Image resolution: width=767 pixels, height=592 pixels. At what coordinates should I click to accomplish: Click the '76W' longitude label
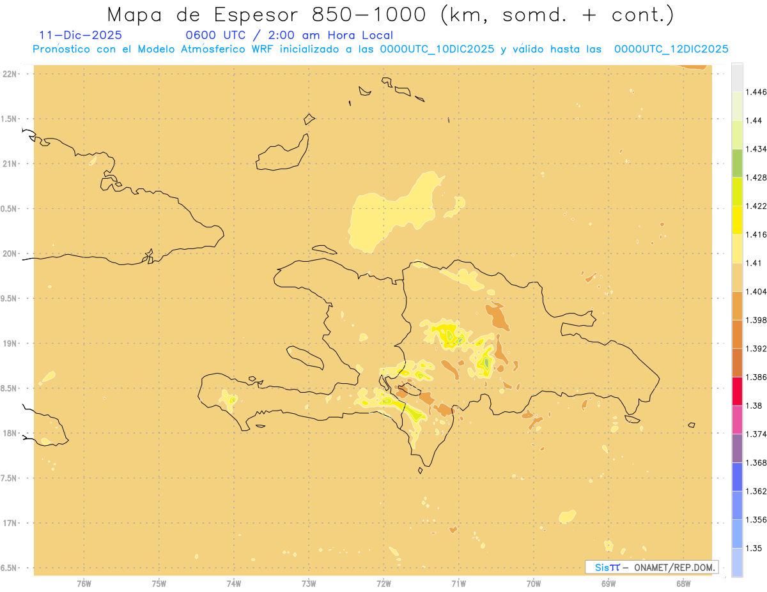pos(84,583)
